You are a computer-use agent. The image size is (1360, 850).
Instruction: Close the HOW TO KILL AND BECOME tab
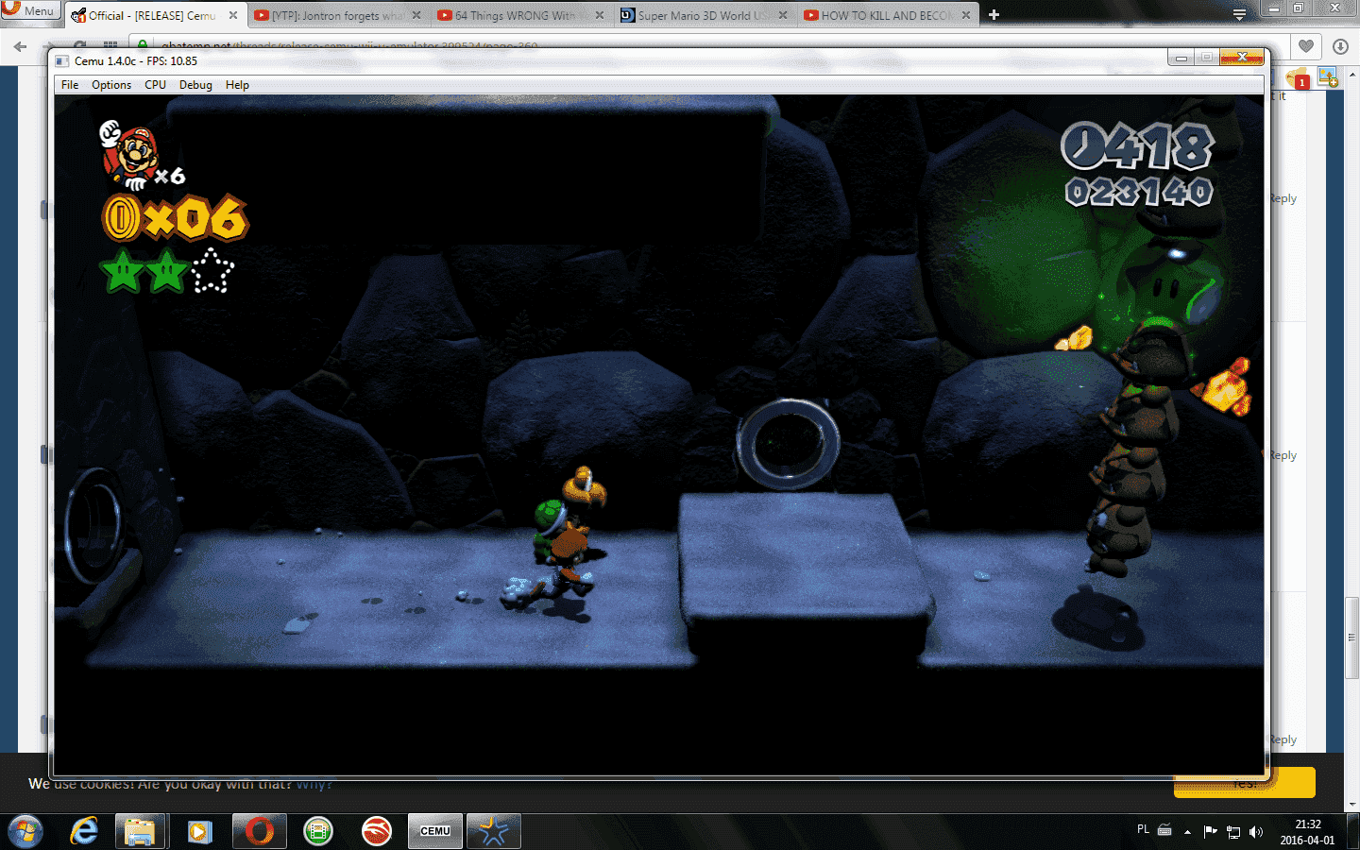click(966, 15)
